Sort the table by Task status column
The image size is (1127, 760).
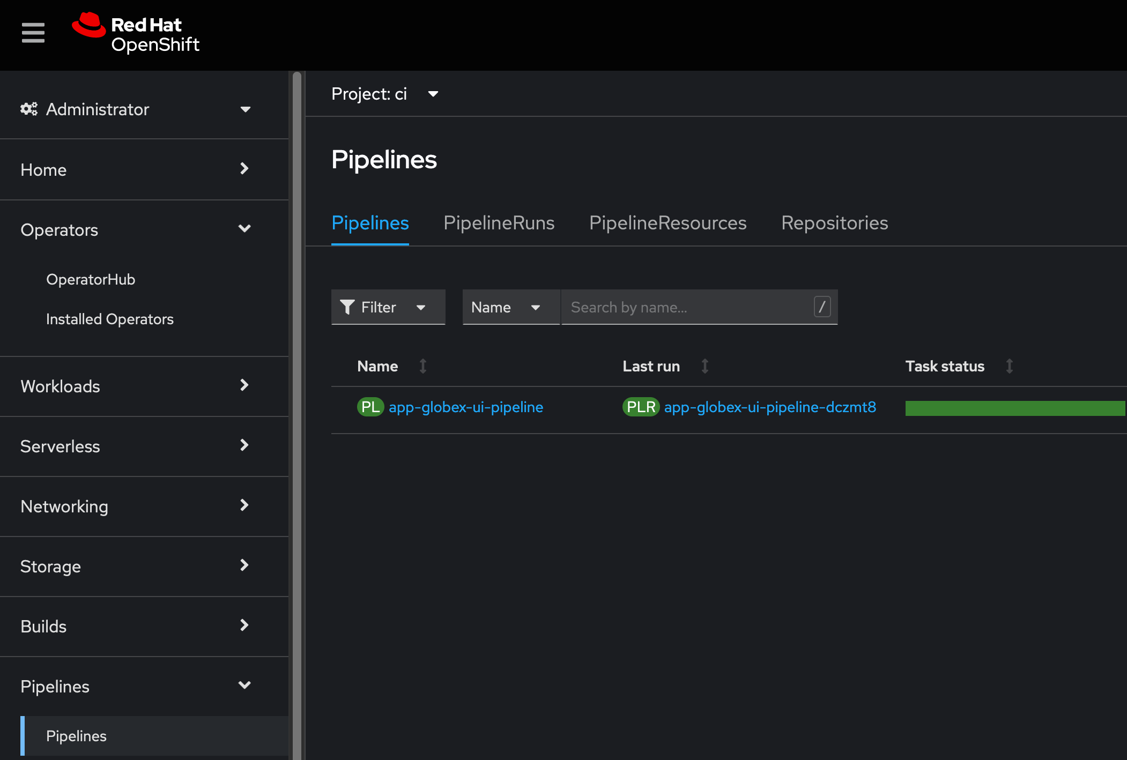point(959,366)
